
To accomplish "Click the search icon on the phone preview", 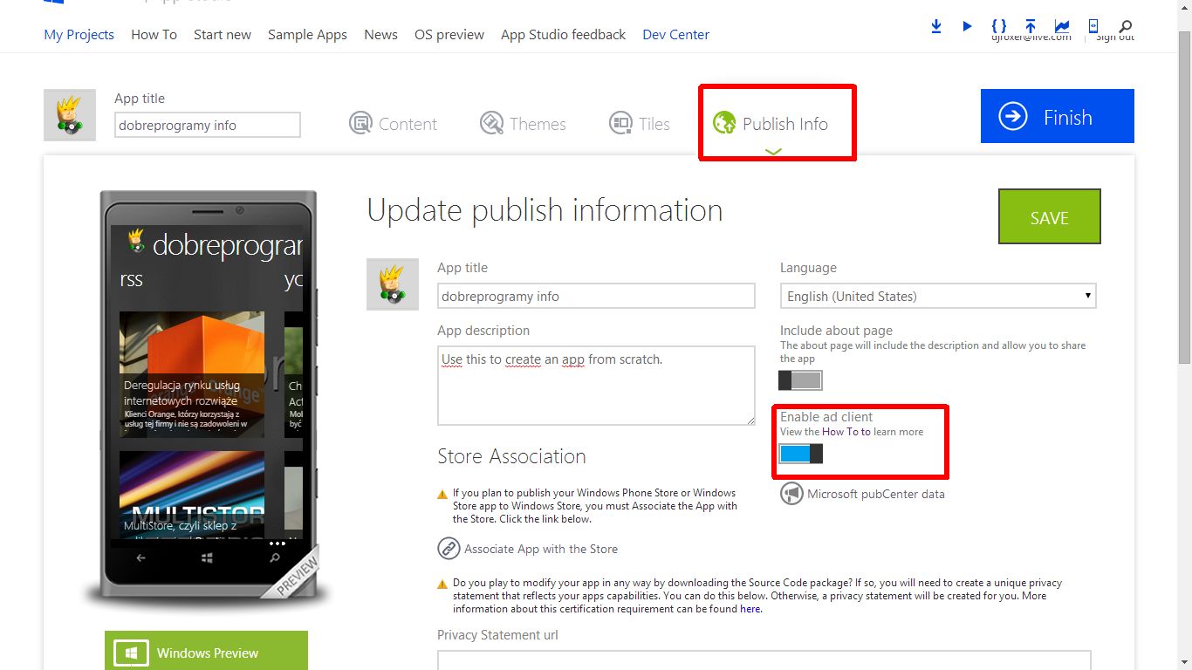I will coord(275,558).
